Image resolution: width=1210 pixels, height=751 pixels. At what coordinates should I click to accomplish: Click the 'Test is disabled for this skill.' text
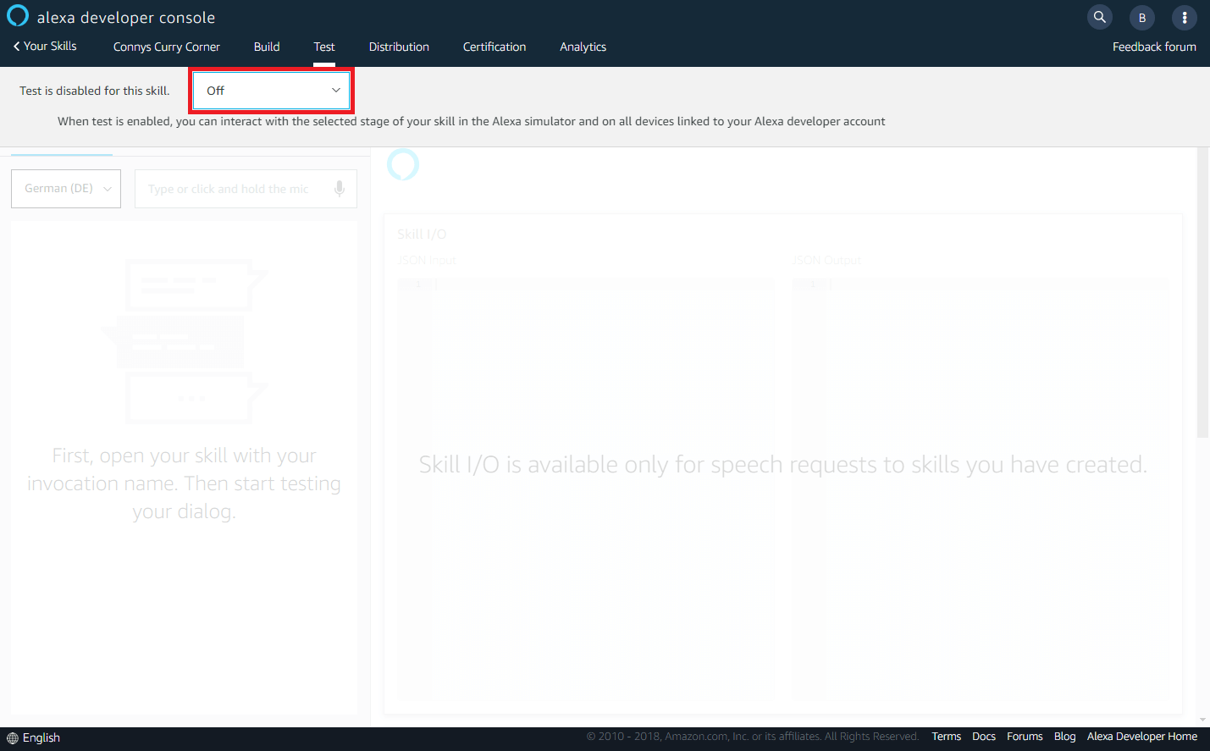click(95, 91)
